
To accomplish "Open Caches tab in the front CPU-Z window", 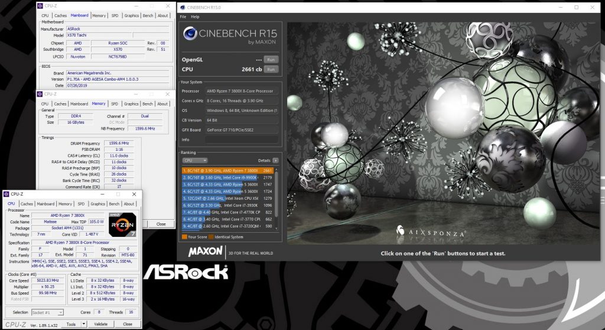I will 27,204.
